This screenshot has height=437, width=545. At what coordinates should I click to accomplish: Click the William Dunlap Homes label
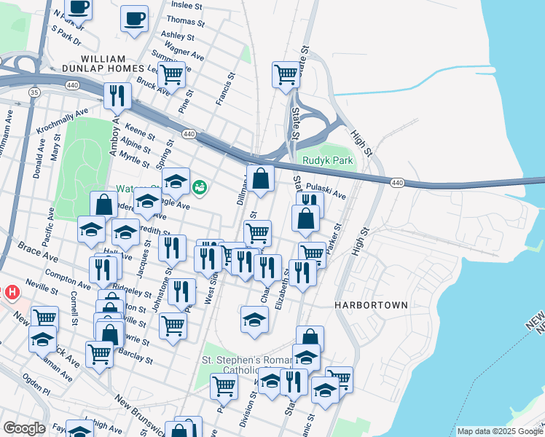tap(112, 63)
